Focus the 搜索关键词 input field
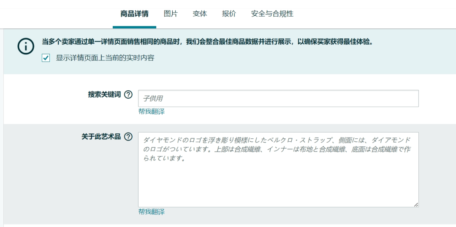The width and height of the screenshot is (456, 227). point(278,99)
